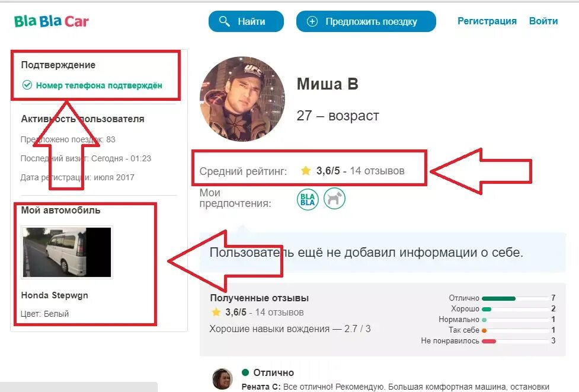Open the Регистрация link

point(487,21)
